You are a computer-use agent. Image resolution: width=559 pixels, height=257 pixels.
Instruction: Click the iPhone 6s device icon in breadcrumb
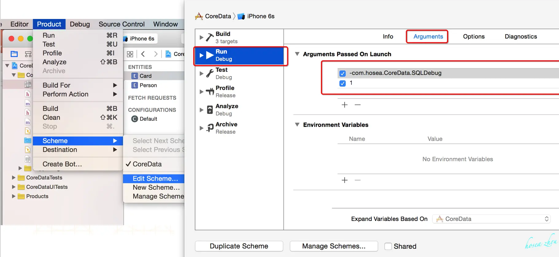pyautogui.click(x=241, y=16)
